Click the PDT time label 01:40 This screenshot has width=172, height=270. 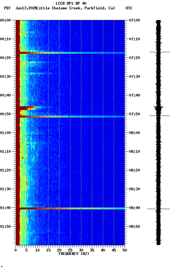(5, 208)
